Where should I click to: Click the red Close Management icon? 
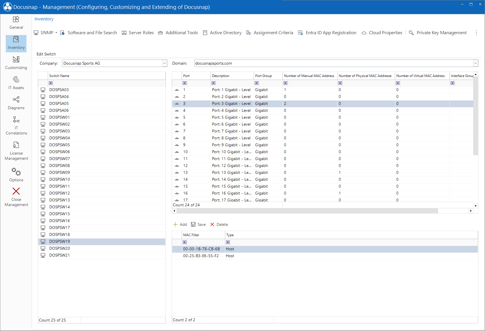coord(16,191)
